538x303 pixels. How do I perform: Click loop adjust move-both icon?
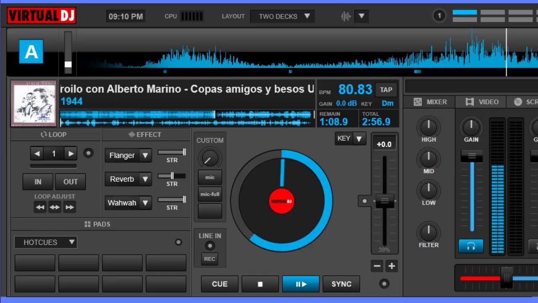pyautogui.click(x=55, y=207)
